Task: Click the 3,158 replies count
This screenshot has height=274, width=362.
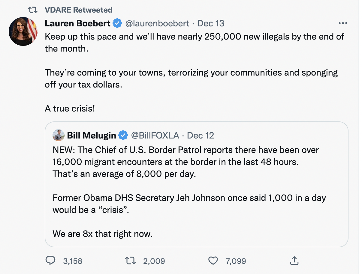Action: 73,261
